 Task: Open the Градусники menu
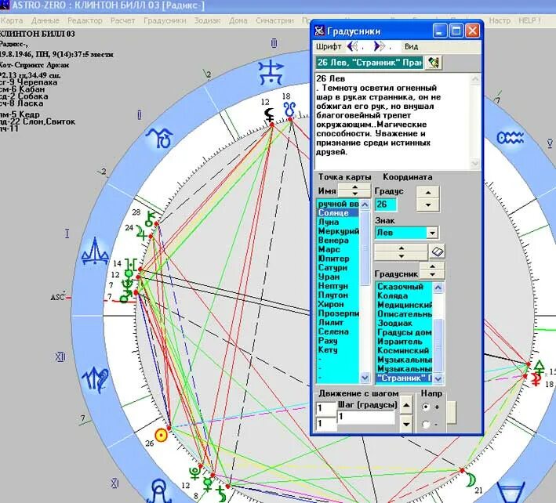point(165,20)
